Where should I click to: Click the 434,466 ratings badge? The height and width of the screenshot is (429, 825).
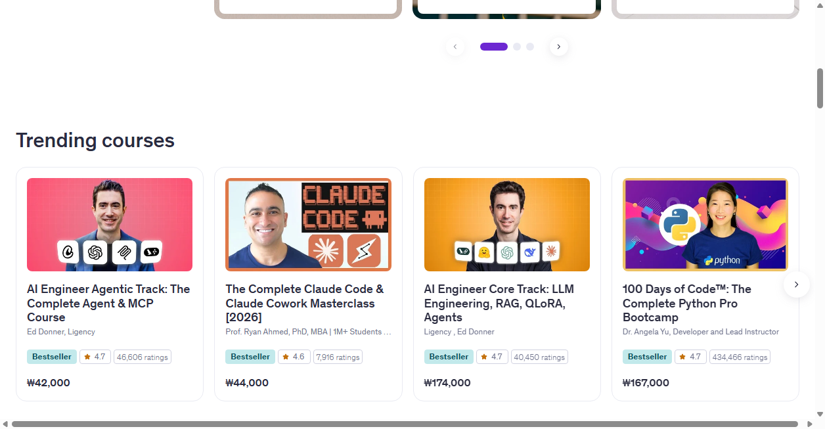[x=740, y=357]
